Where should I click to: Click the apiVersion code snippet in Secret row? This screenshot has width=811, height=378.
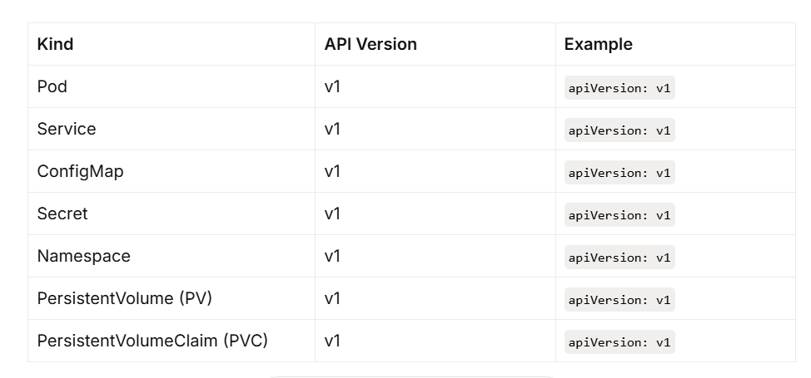click(619, 215)
